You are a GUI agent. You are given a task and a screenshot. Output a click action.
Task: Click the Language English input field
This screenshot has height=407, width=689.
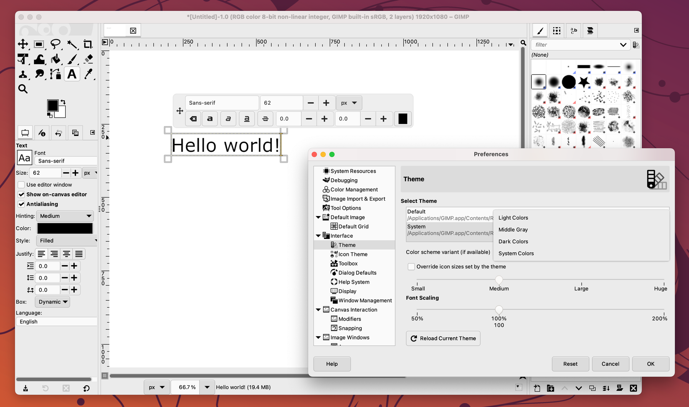click(x=57, y=322)
